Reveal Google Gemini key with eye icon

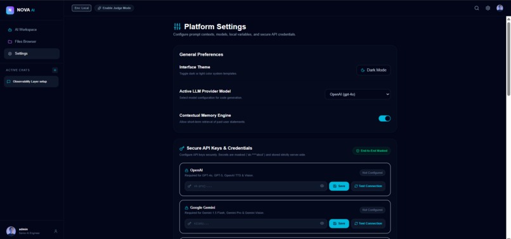tap(322, 223)
